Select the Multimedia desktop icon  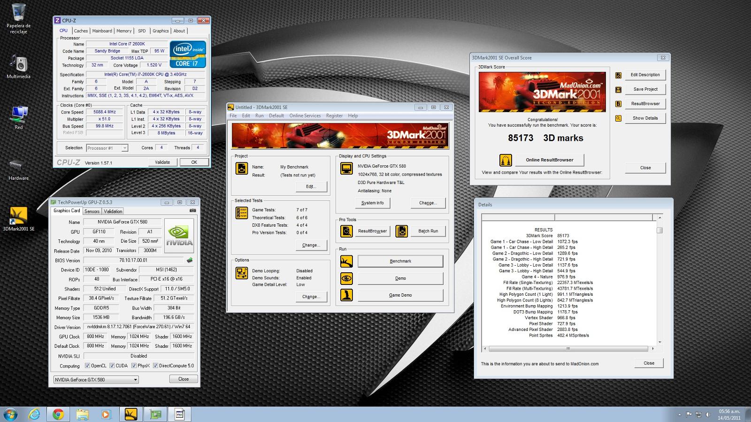pos(19,66)
